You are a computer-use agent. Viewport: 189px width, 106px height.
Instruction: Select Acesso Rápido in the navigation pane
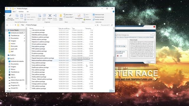pos(14,30)
